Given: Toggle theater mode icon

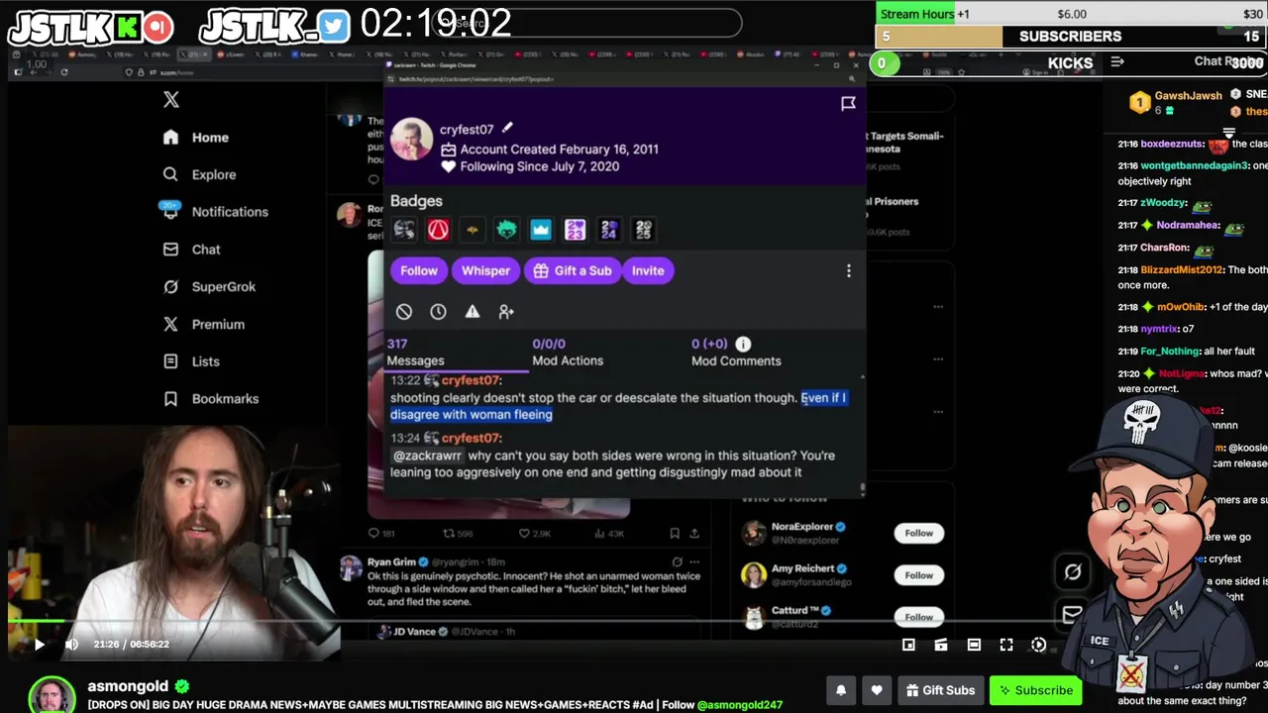Looking at the screenshot, I should tap(974, 645).
